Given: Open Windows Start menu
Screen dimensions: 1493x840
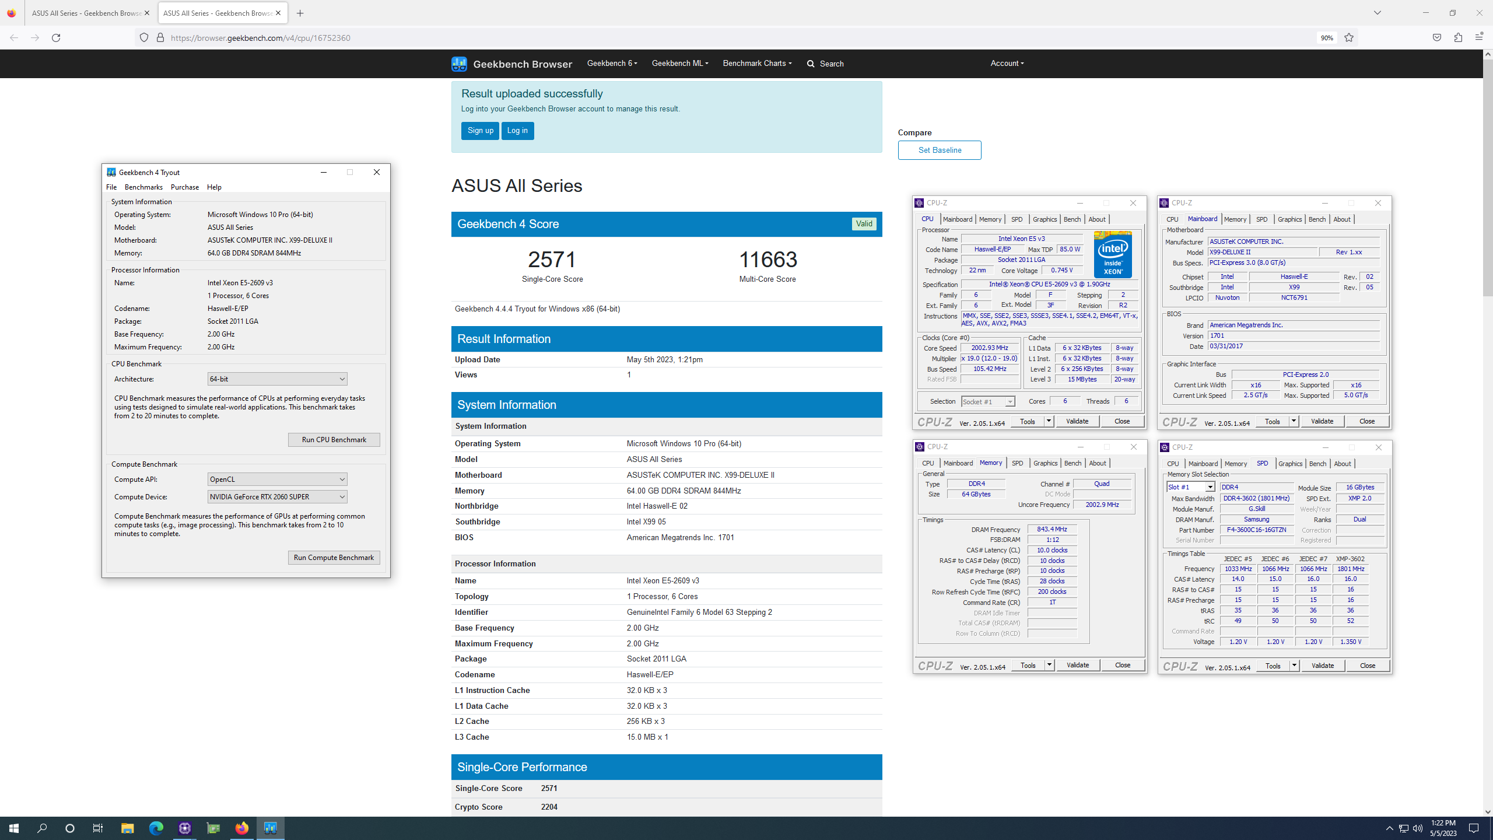Looking at the screenshot, I should point(14,828).
